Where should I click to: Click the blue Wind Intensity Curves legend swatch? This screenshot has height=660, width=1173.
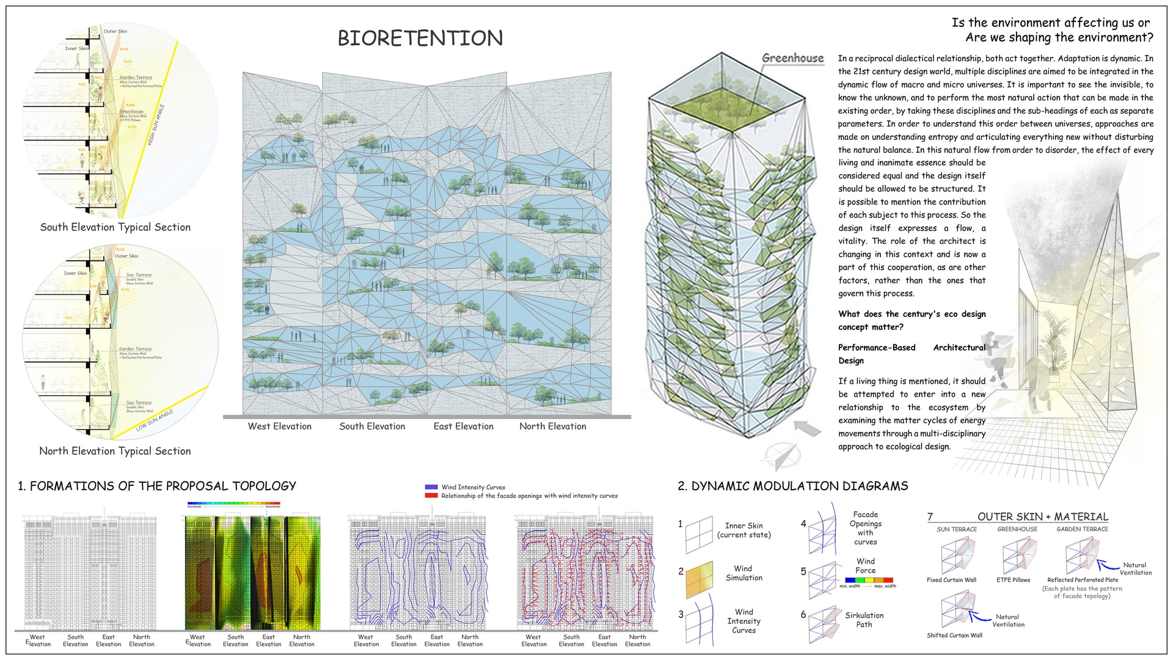[431, 488]
